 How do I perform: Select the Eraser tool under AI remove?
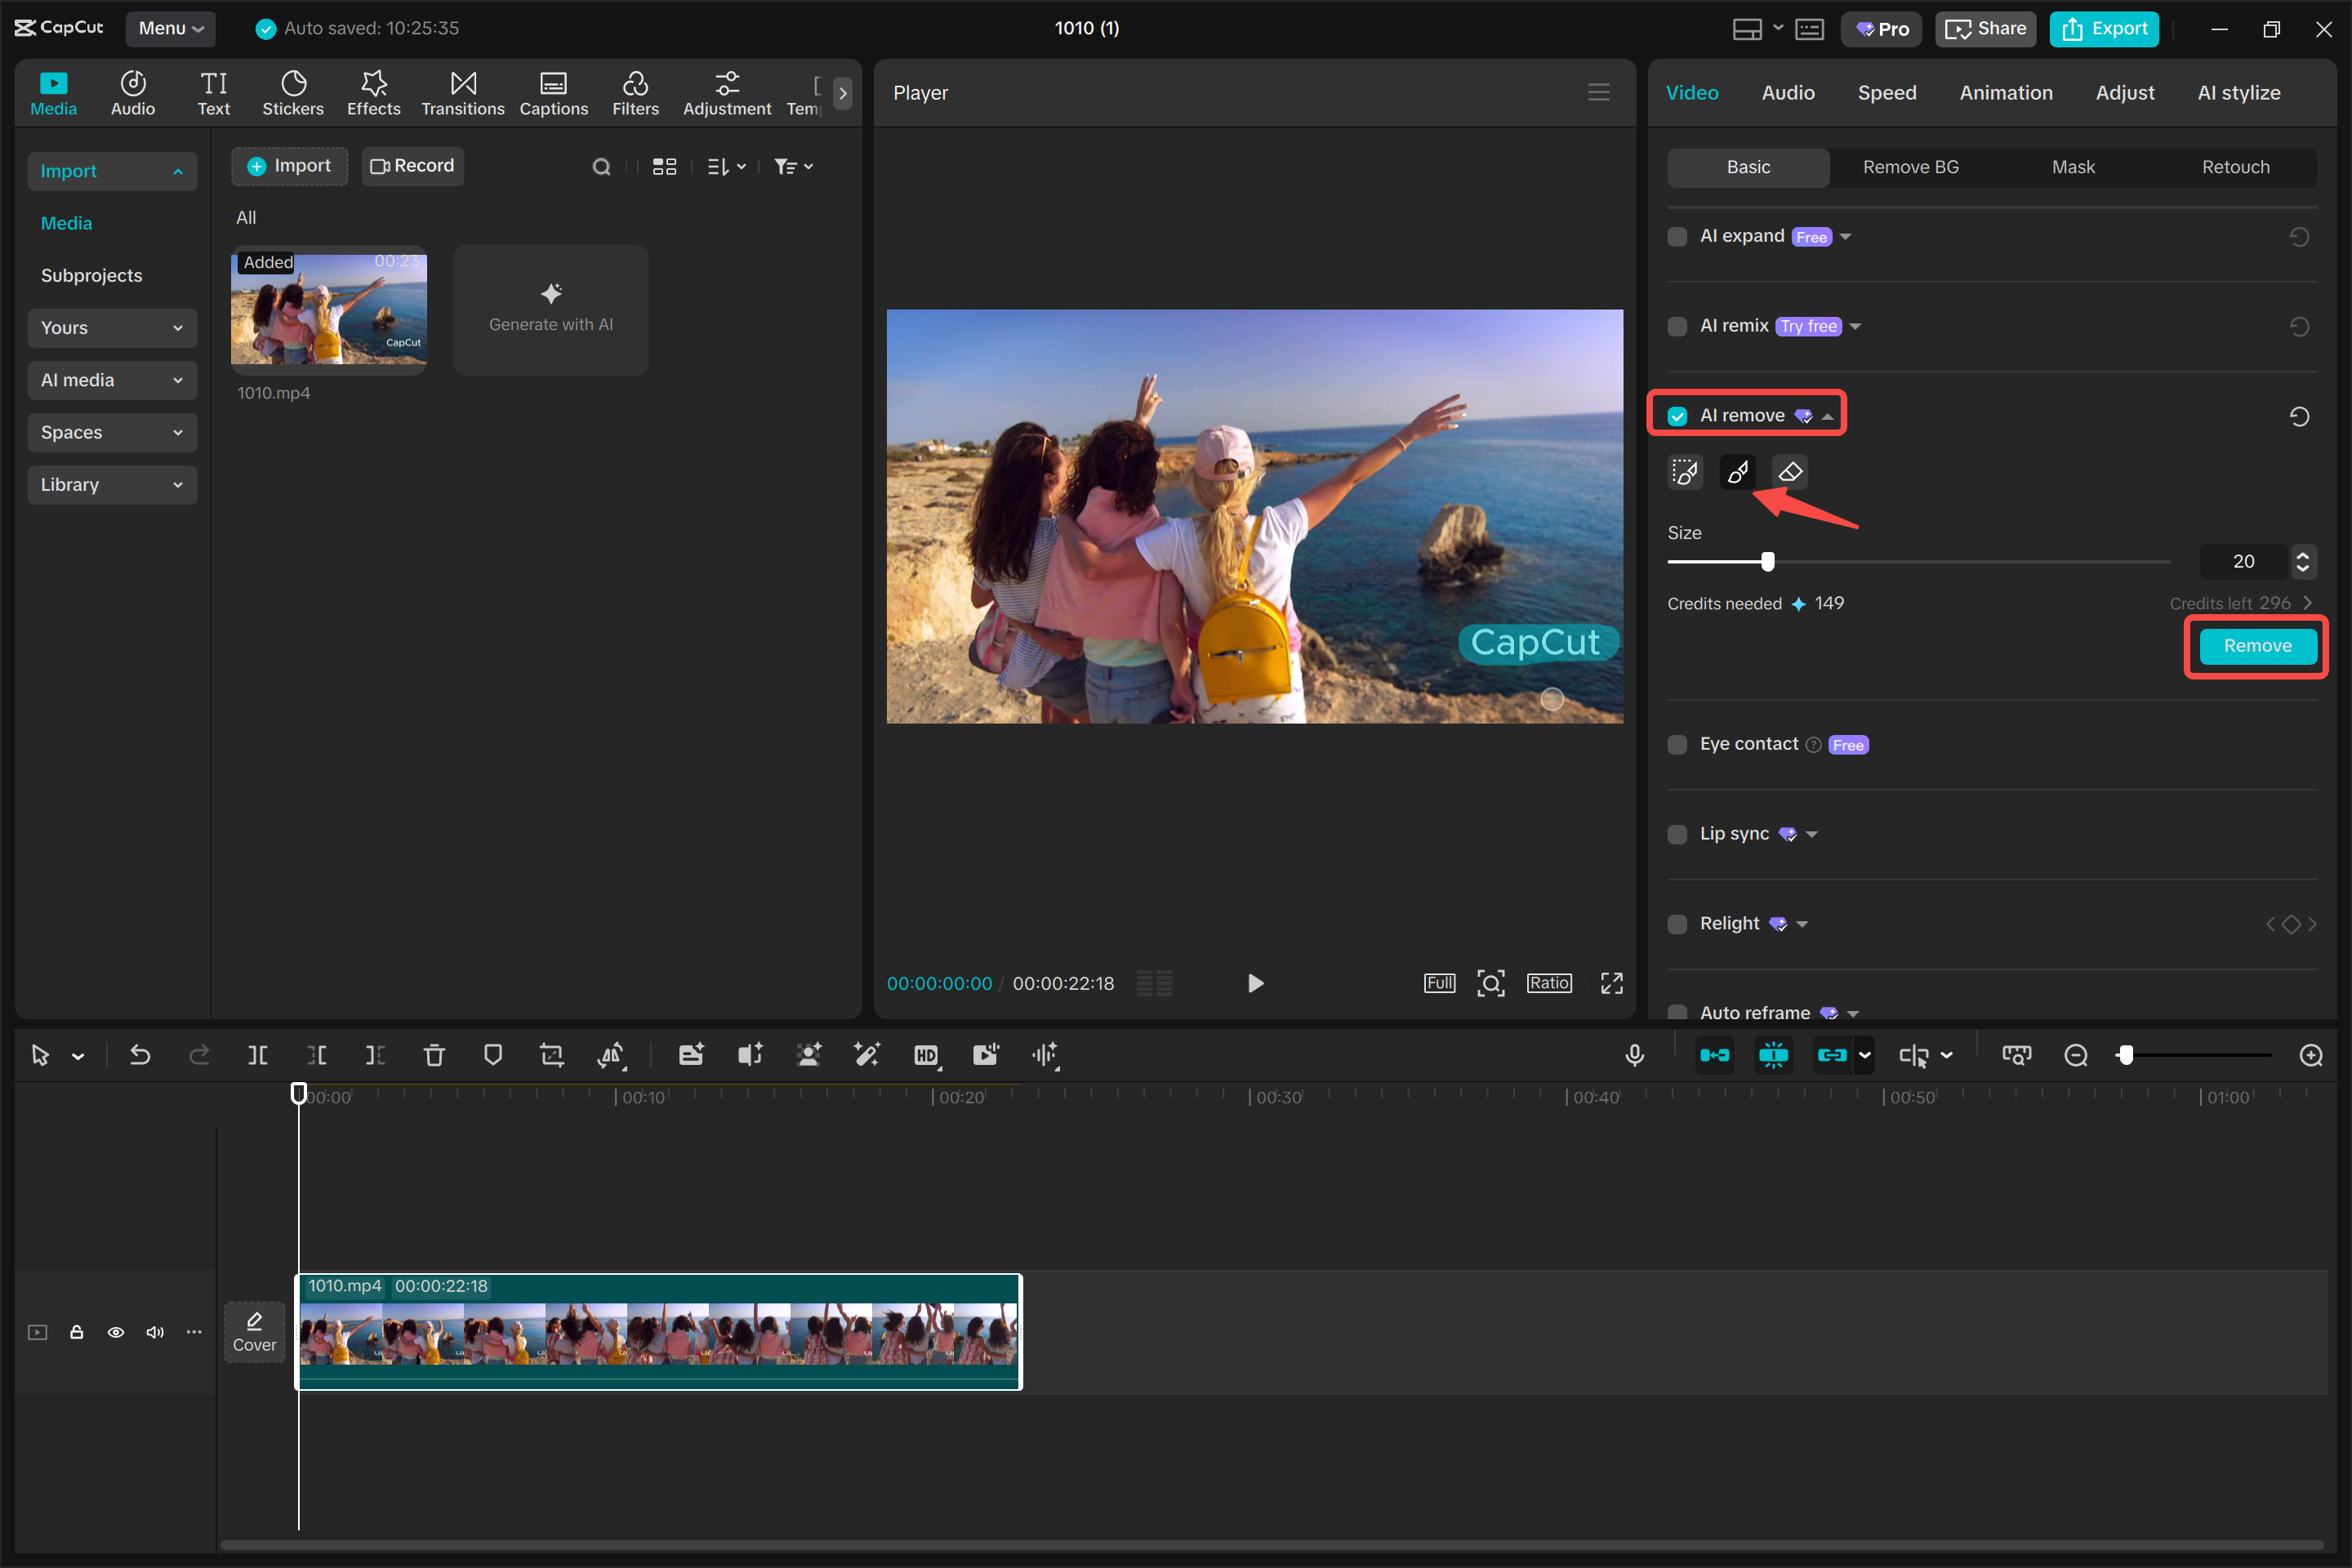[1789, 471]
